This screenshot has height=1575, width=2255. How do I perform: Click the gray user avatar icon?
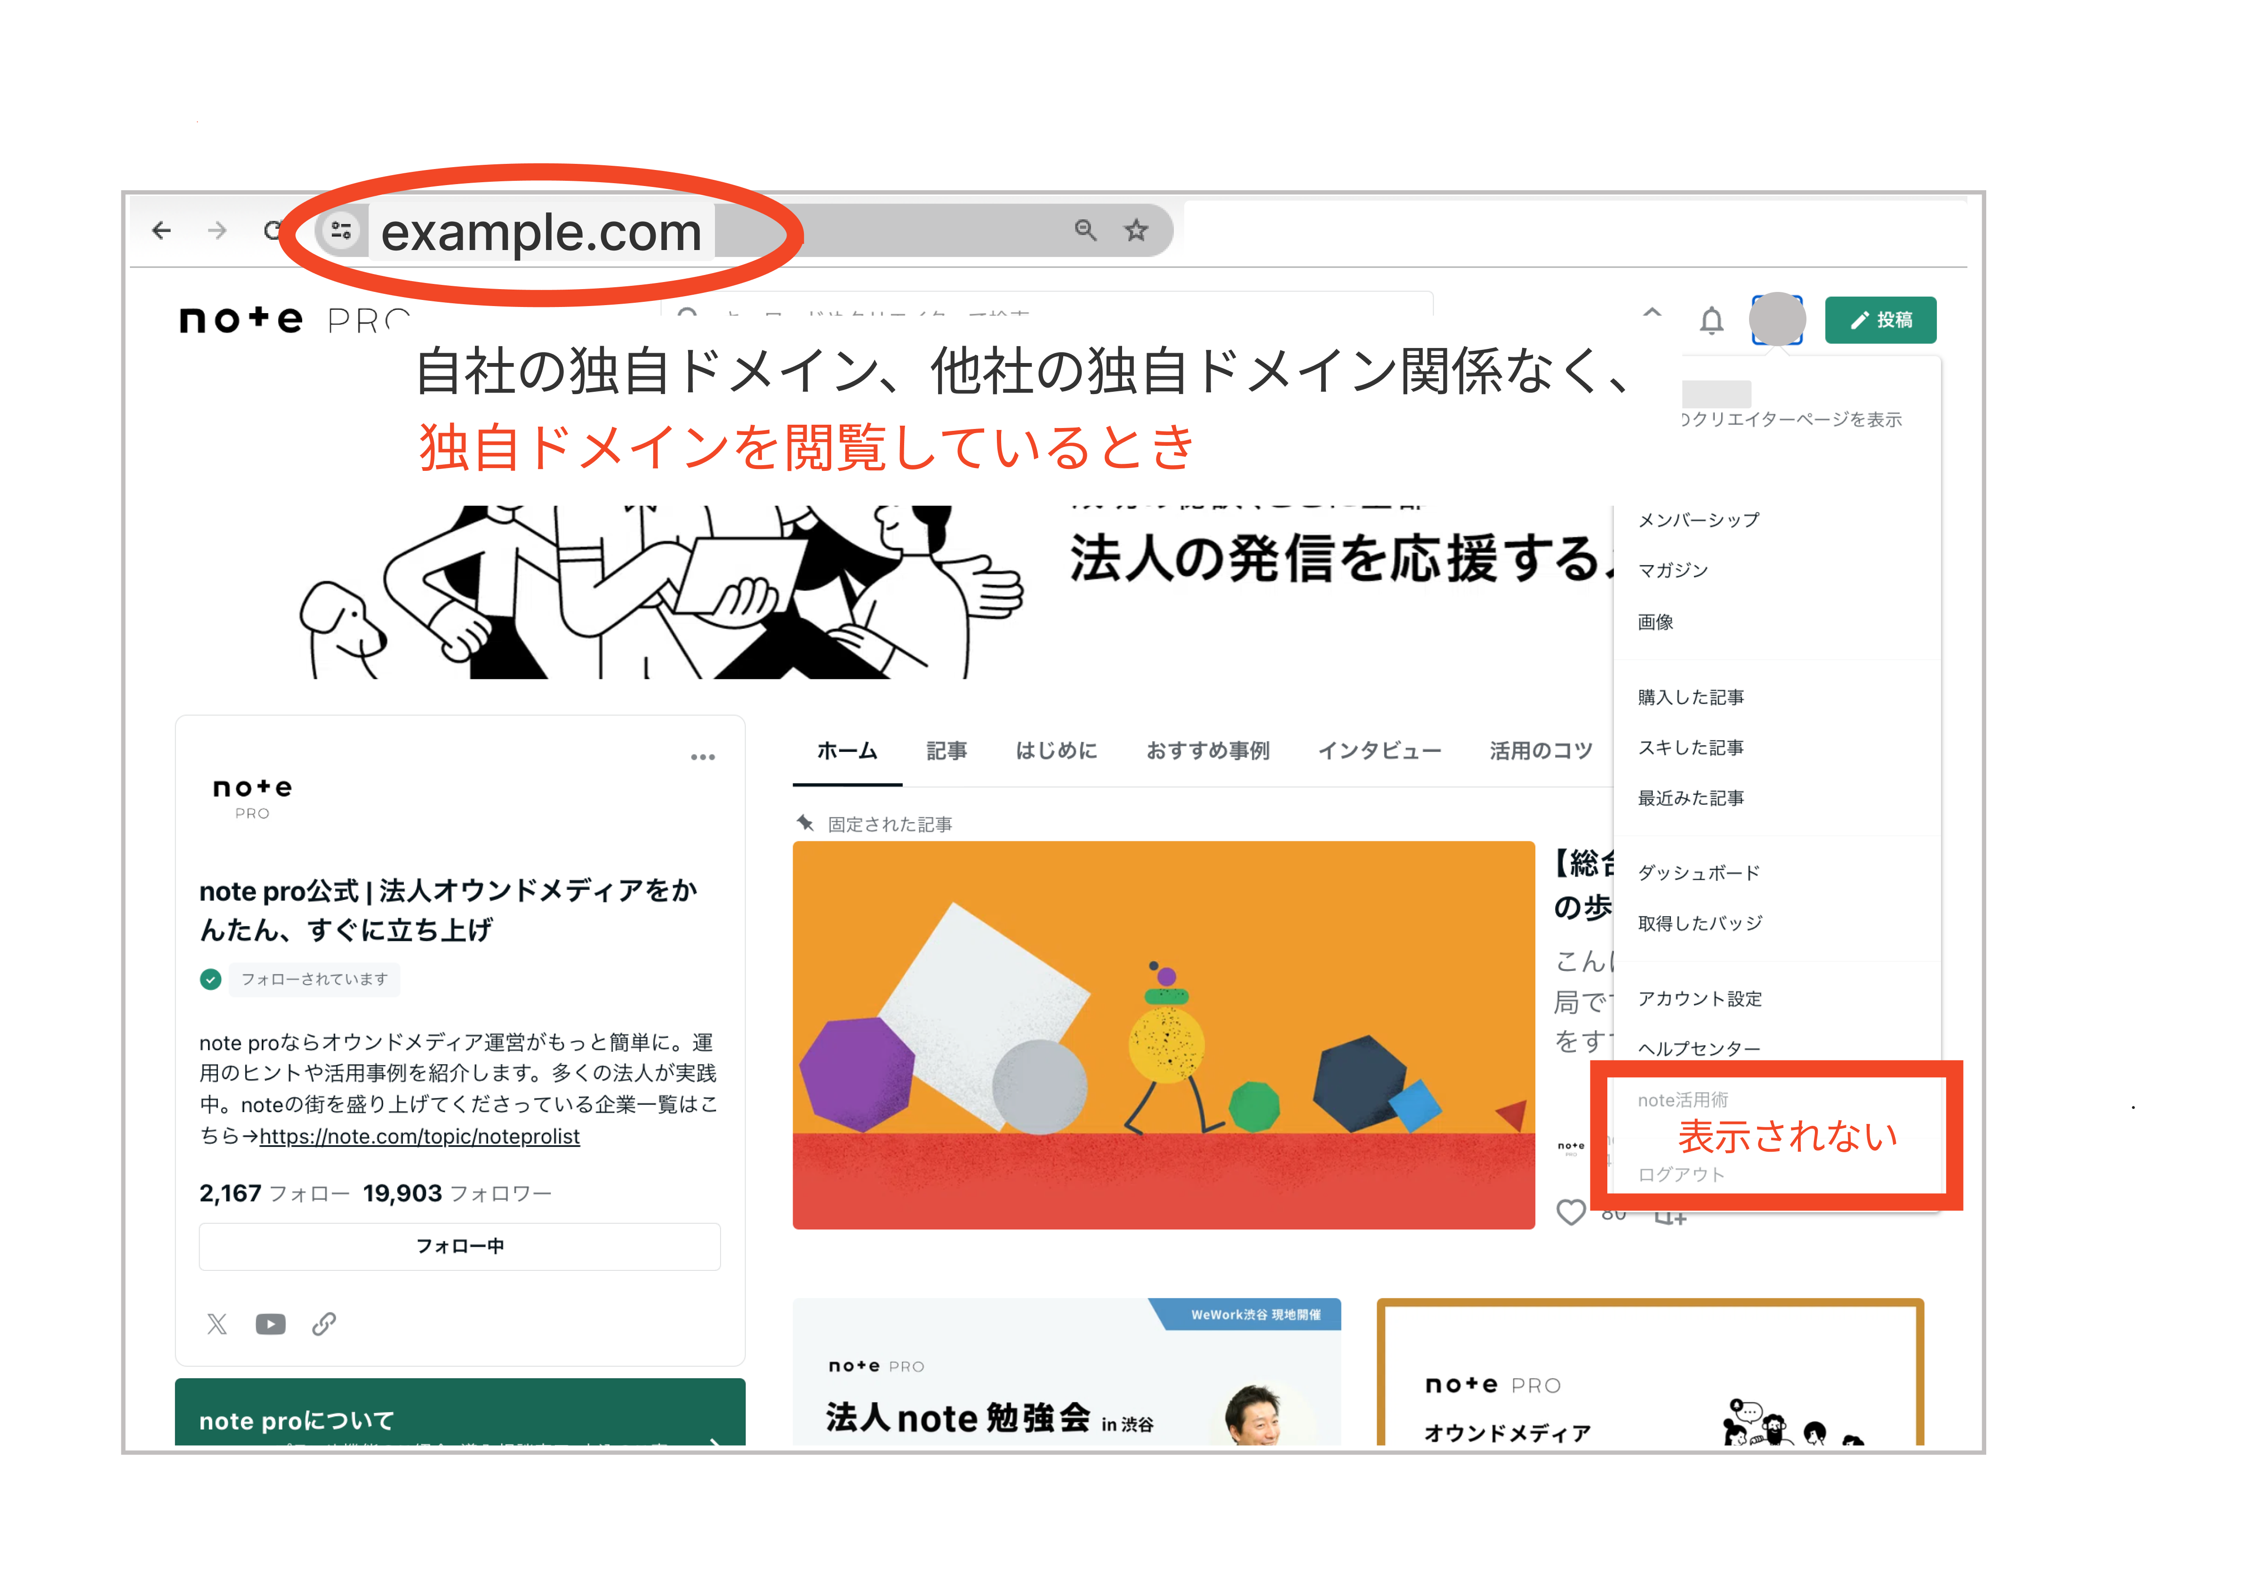coord(1777,319)
